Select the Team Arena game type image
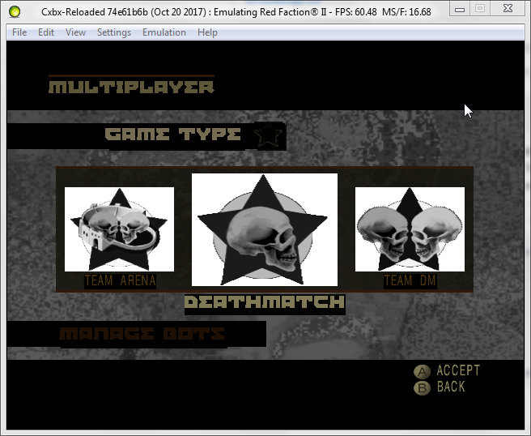 119,229
